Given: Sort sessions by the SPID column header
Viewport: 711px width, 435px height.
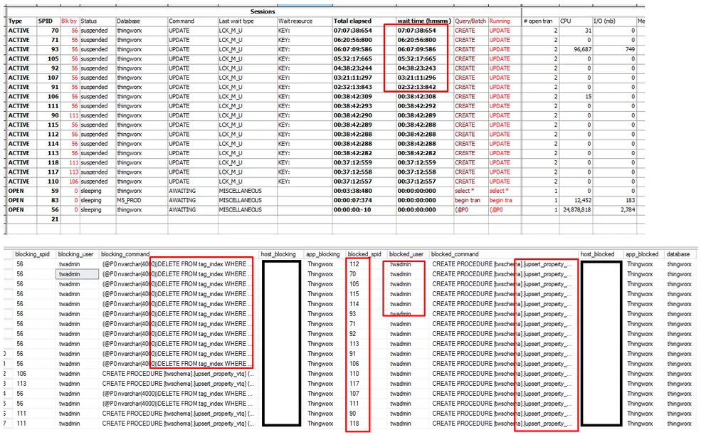Looking at the screenshot, I should 46,21.
